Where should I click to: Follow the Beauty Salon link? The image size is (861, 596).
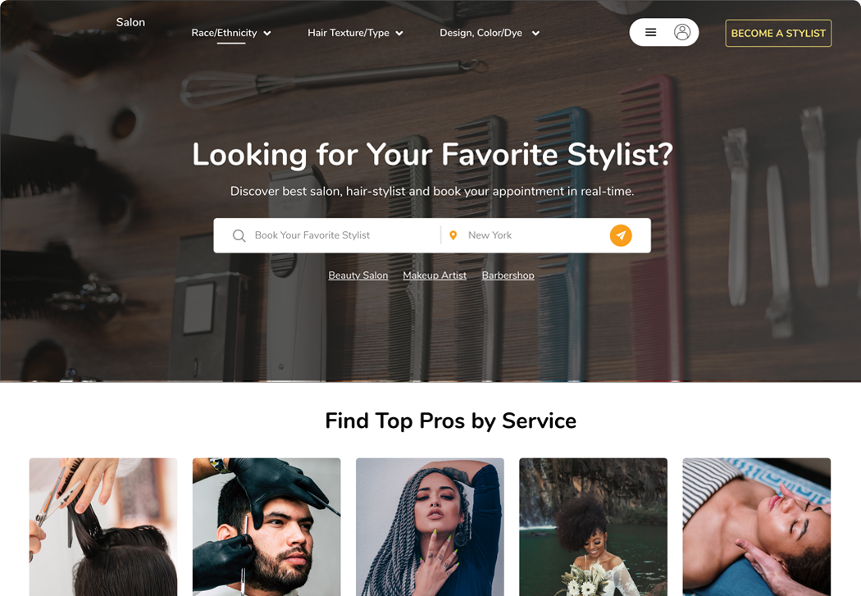click(x=358, y=275)
